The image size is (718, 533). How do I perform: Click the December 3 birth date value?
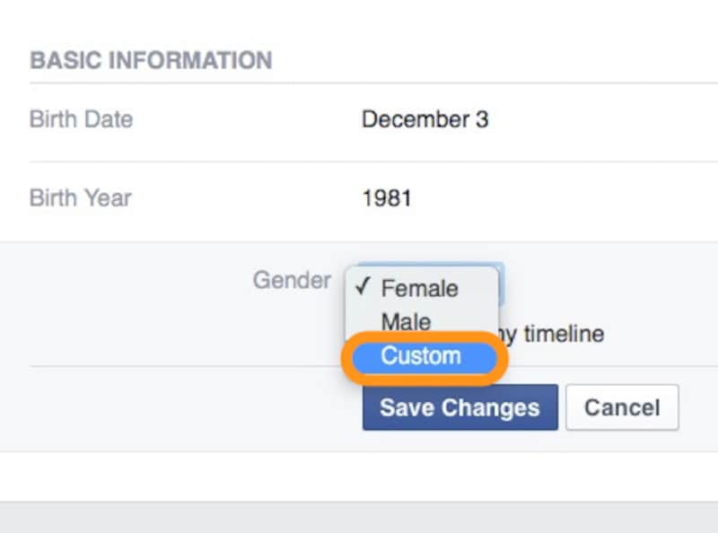[x=425, y=119]
